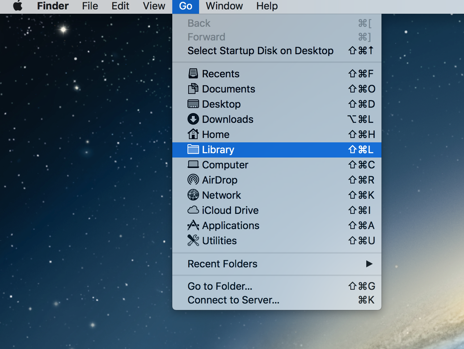Click the ⇧⌘A shortcut beside Applications
Image resolution: width=464 pixels, height=349 pixels.
361,225
